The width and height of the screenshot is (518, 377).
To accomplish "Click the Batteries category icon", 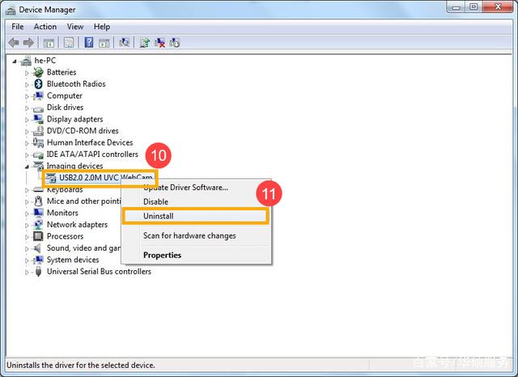I will tap(38, 72).
